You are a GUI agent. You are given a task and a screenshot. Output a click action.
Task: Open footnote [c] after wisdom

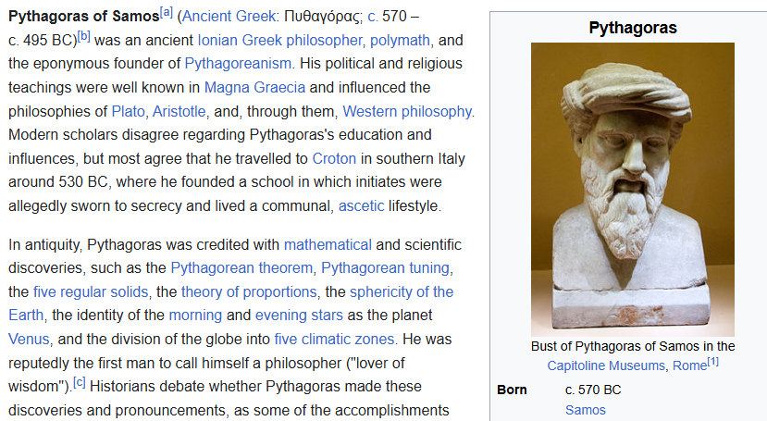(x=80, y=382)
